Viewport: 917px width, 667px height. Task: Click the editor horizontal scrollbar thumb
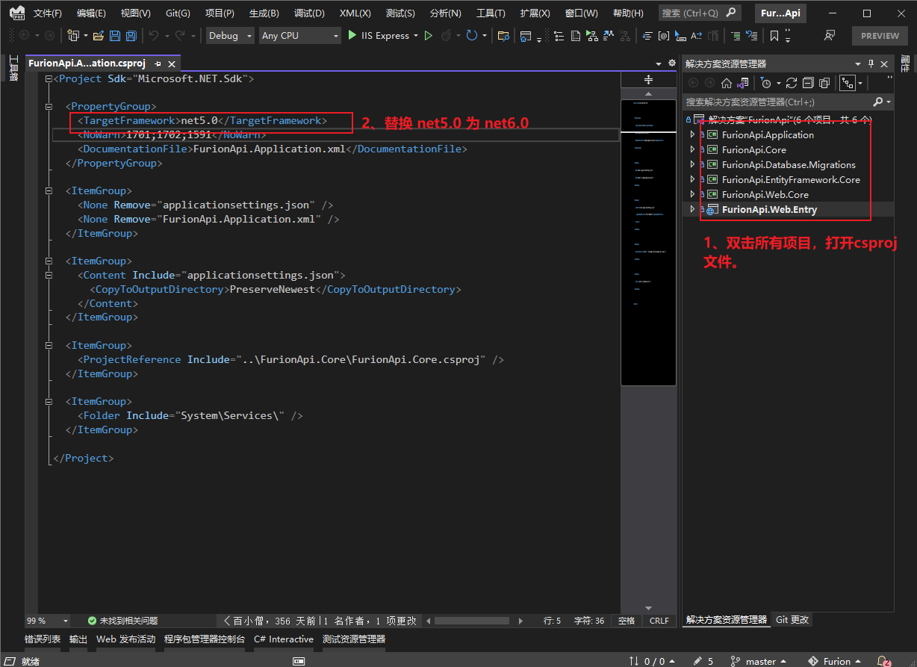coord(471,621)
